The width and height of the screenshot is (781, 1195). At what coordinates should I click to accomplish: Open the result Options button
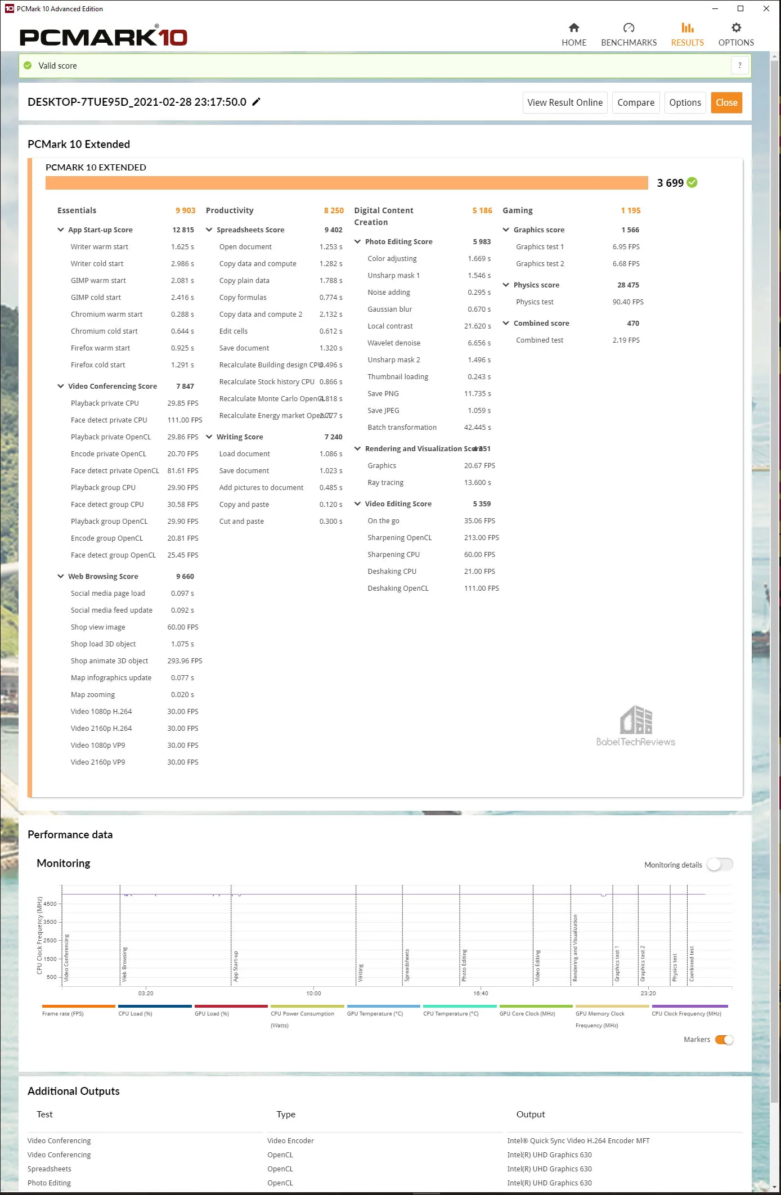point(685,102)
